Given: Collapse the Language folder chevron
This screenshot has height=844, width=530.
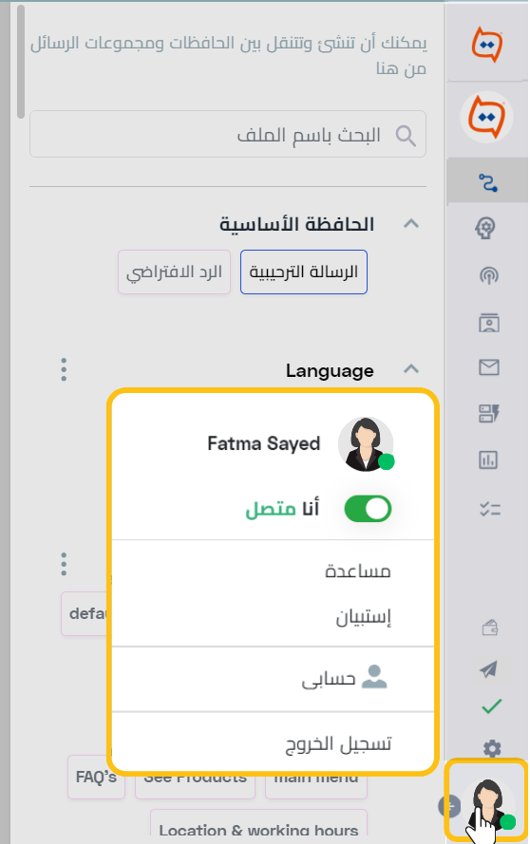Looking at the screenshot, I should (x=411, y=369).
